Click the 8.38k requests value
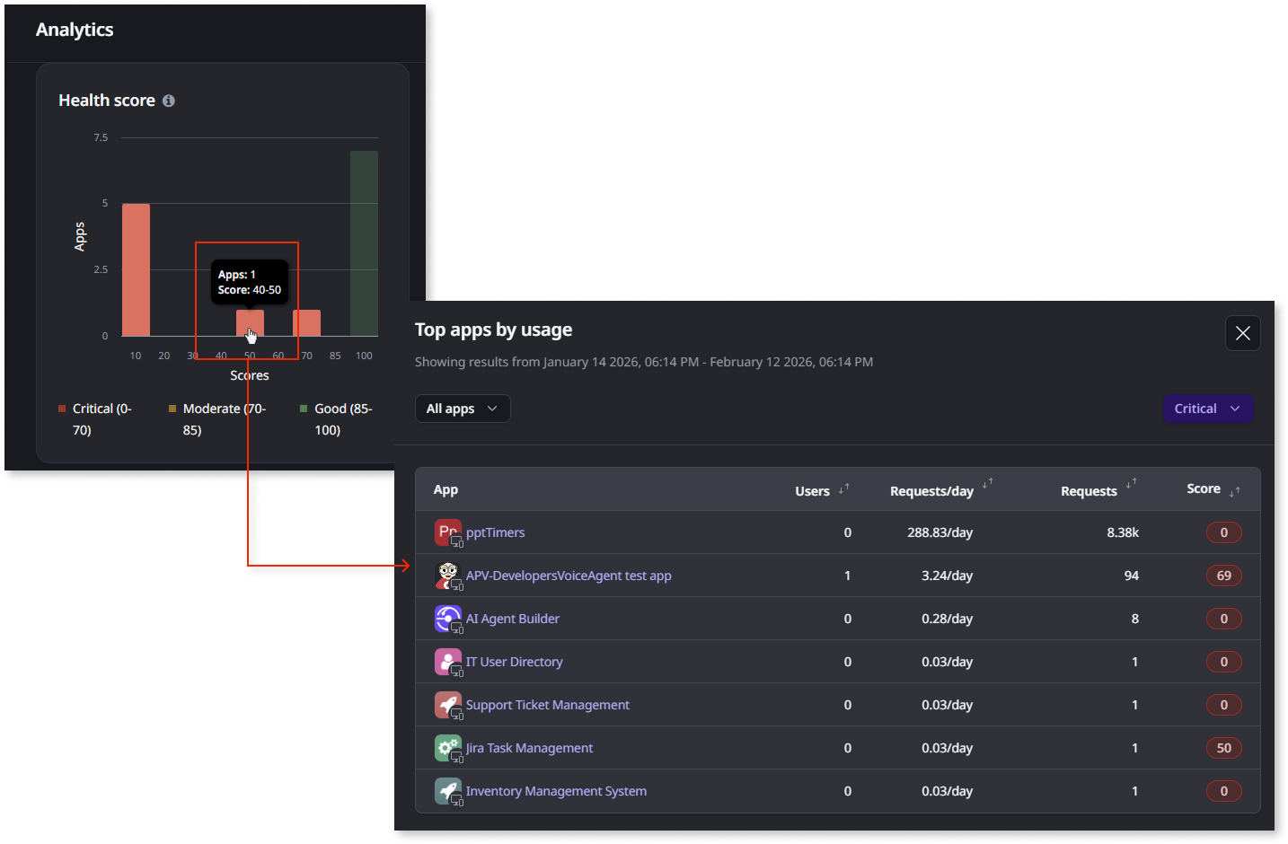 1123,532
